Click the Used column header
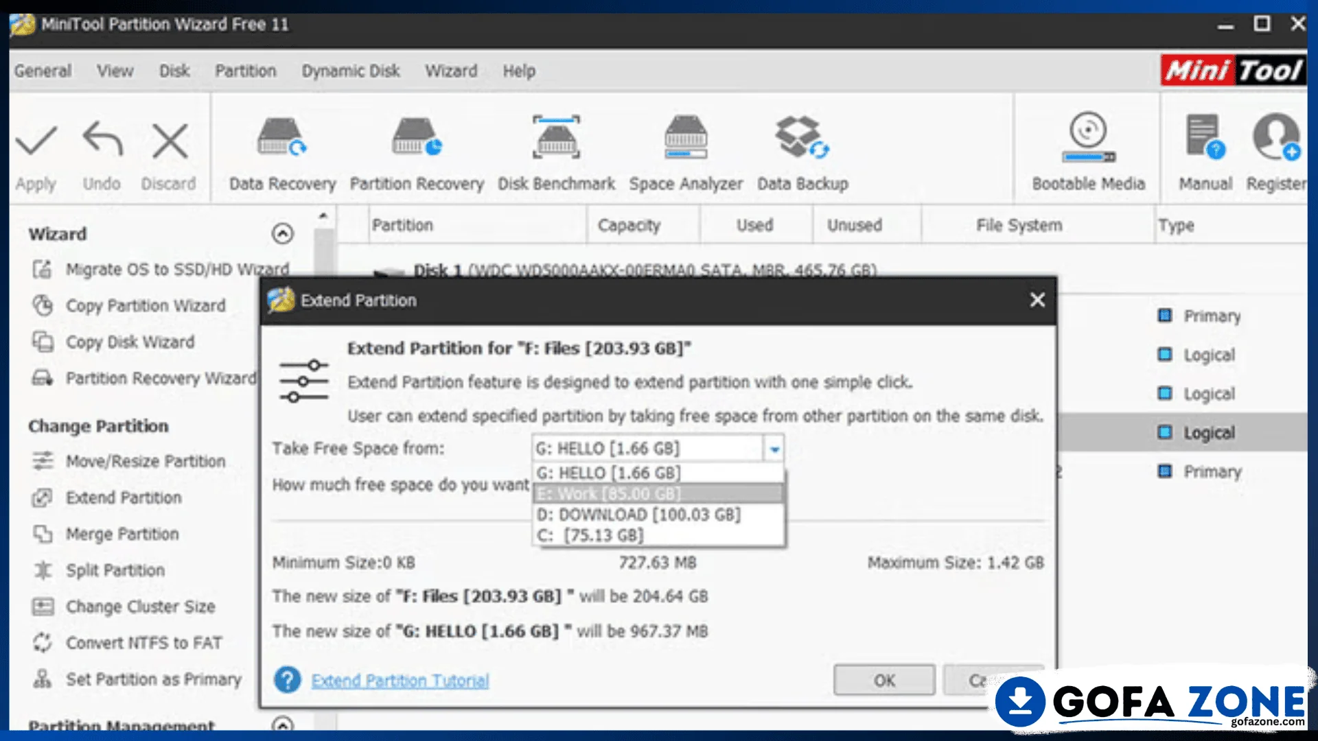The width and height of the screenshot is (1318, 741). 755,225
